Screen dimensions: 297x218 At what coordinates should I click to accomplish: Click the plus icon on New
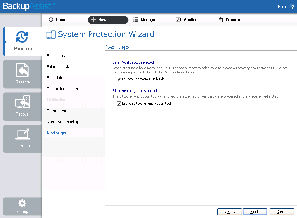click(93, 20)
